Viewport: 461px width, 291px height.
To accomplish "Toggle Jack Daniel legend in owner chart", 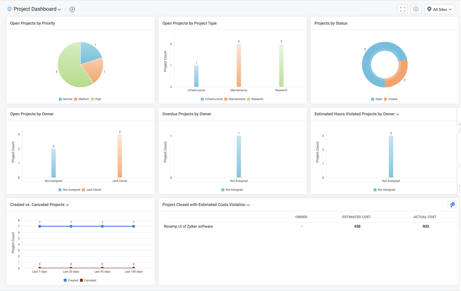I will coord(92,190).
